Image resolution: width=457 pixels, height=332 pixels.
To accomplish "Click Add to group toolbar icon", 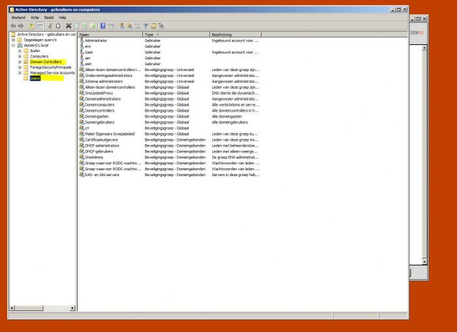I will (161, 26).
